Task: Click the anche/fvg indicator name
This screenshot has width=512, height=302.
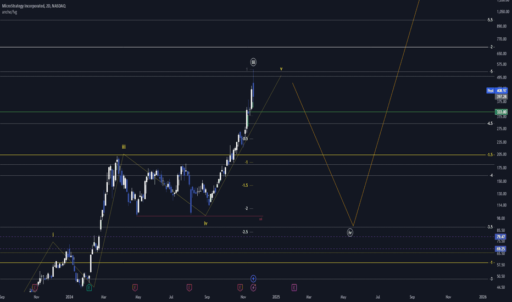Action: [x=9, y=12]
